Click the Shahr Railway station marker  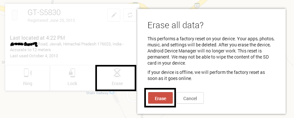point(112,92)
